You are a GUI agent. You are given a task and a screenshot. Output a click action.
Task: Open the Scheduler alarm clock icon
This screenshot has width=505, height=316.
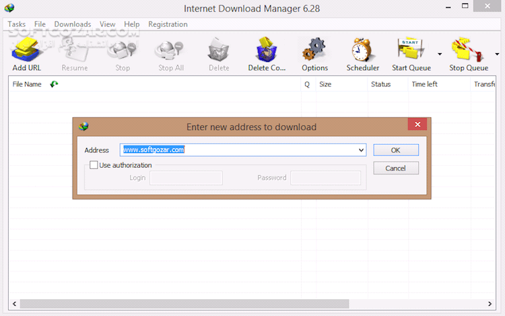[363, 50]
